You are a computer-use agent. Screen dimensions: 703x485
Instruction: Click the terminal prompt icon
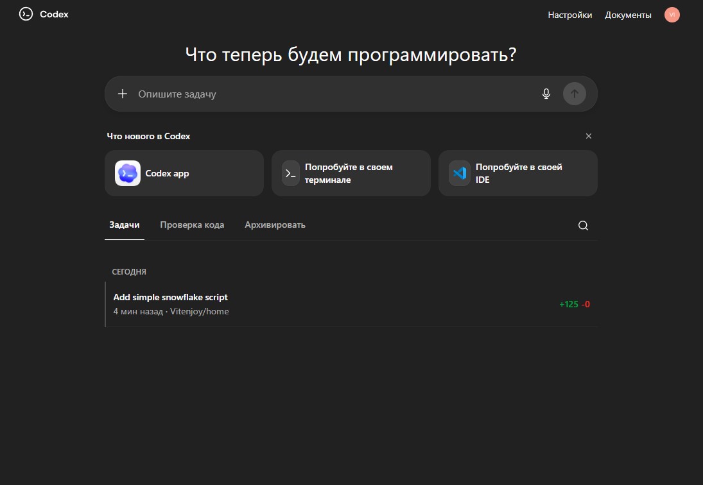[x=291, y=173]
